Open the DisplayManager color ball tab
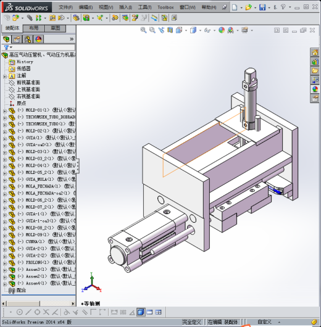321x327 pixels. [38, 39]
